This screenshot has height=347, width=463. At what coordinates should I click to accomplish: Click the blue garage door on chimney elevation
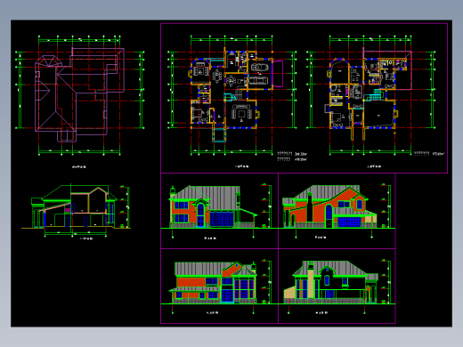[349, 222]
